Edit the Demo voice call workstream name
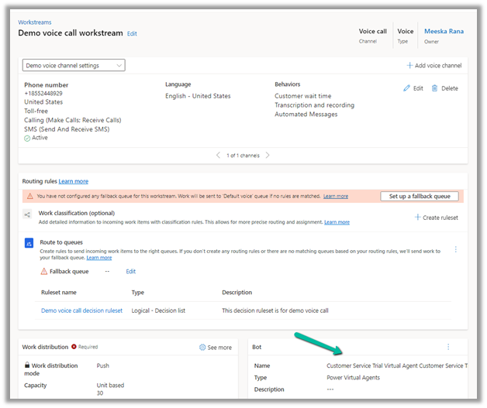The image size is (487, 408). click(x=132, y=34)
